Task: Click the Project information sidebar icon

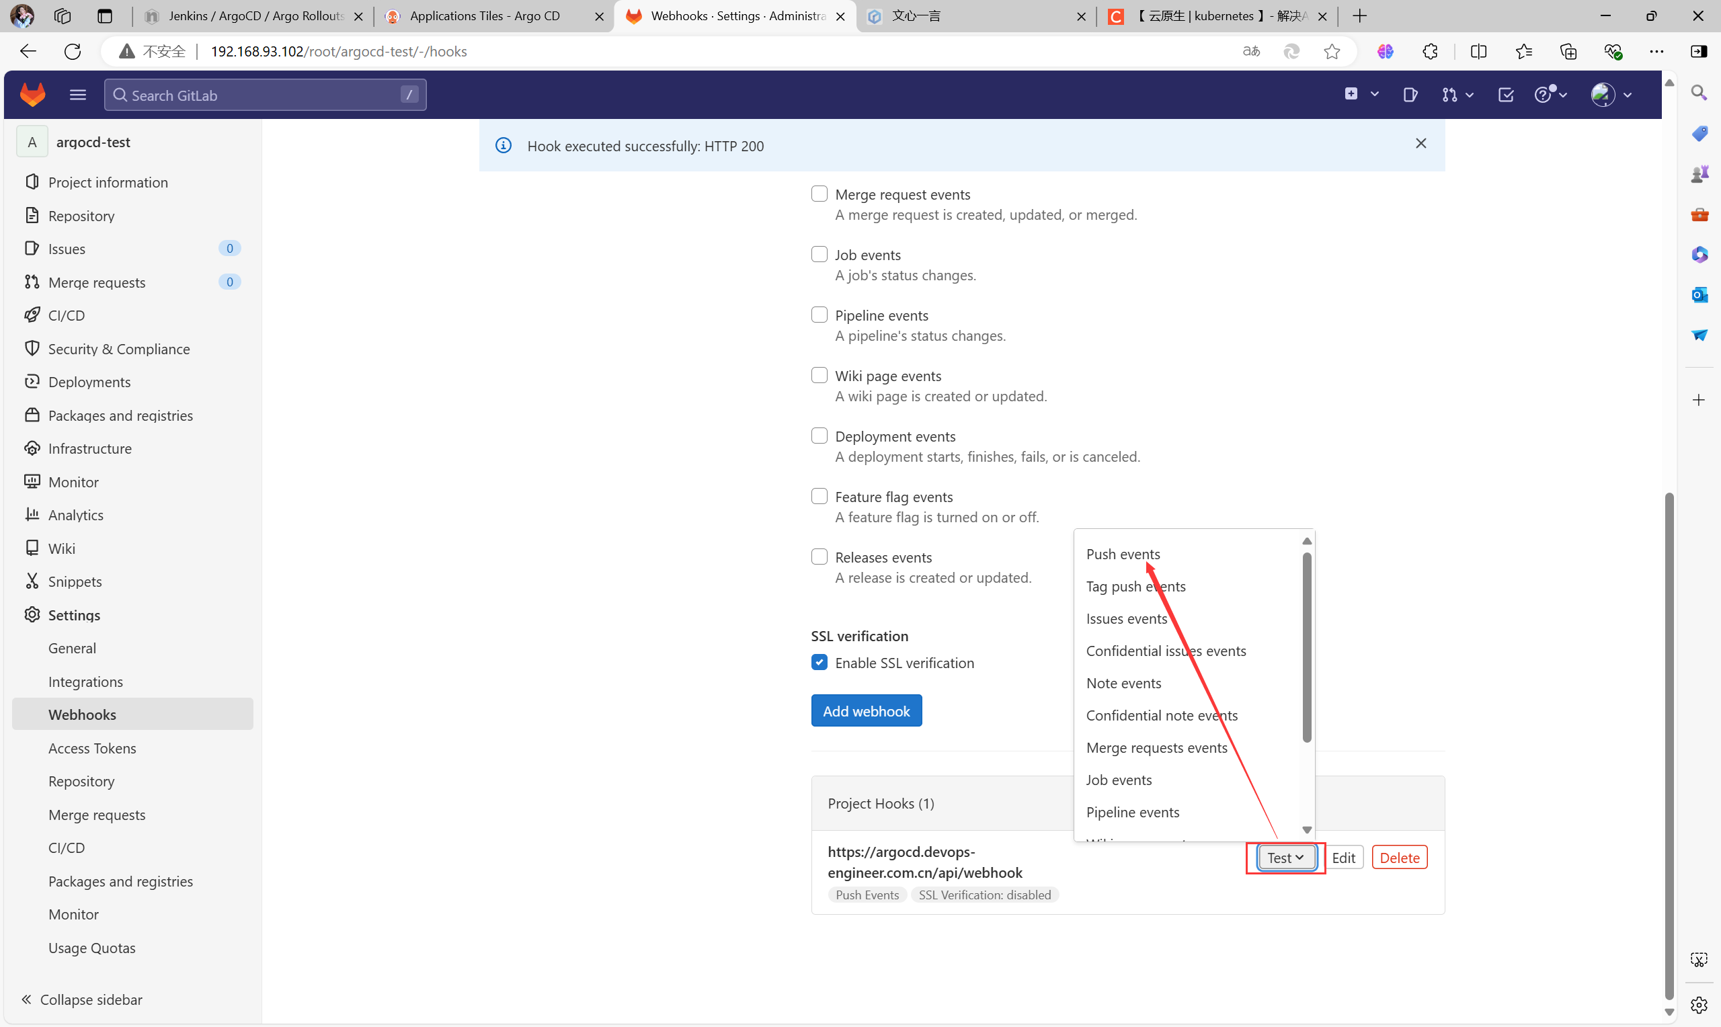Action: 32,181
